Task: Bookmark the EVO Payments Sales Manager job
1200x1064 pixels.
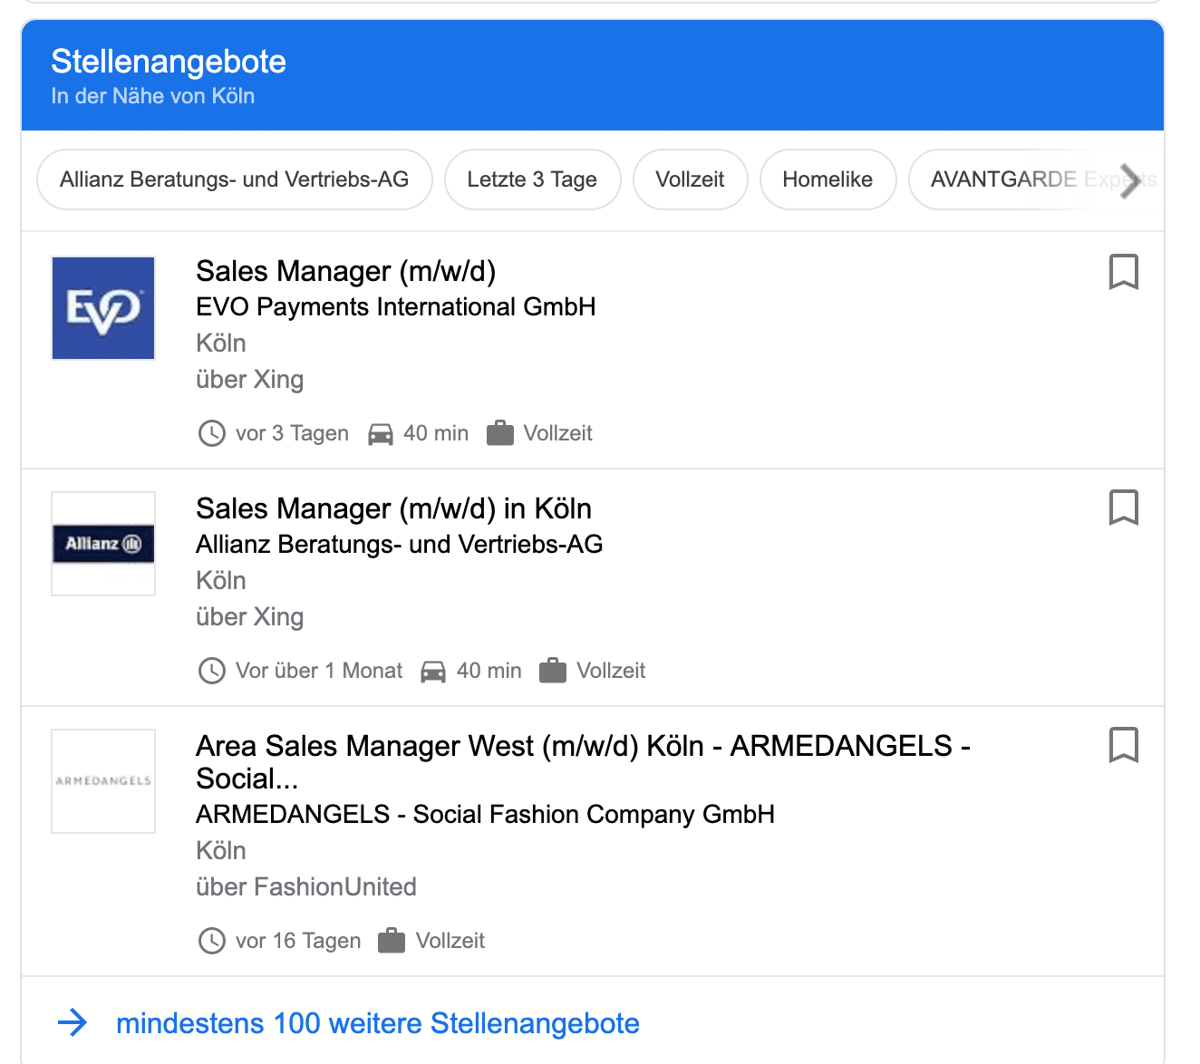Action: (x=1124, y=272)
